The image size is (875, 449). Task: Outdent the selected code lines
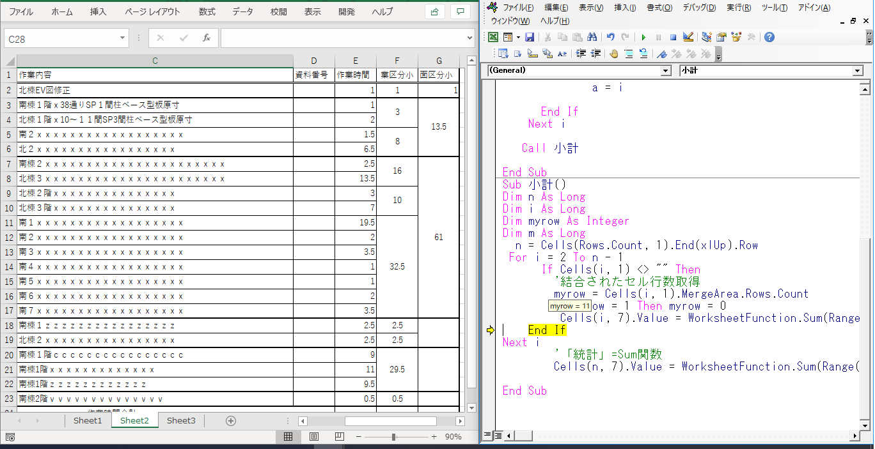click(595, 54)
